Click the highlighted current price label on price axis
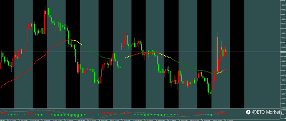Screen dimensions: 286x121 point(283,52)
